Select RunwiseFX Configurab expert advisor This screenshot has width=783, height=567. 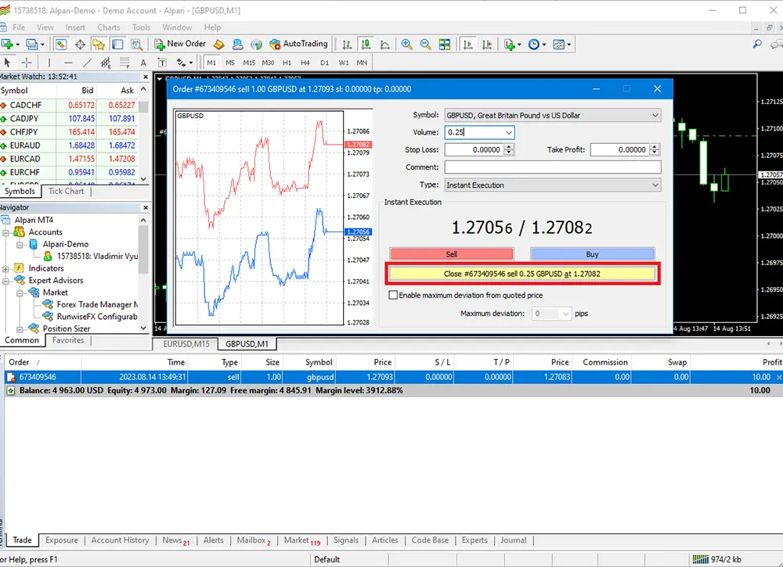(97, 317)
